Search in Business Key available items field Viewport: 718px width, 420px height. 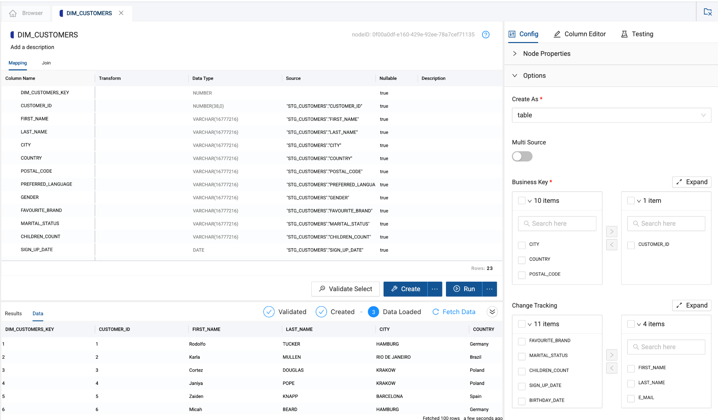pos(557,223)
